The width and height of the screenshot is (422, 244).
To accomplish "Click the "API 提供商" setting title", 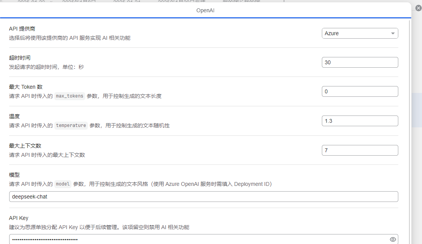I will tap(23, 29).
